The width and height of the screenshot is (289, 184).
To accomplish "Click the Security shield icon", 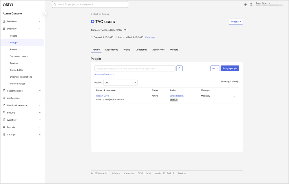I will 4,112.
